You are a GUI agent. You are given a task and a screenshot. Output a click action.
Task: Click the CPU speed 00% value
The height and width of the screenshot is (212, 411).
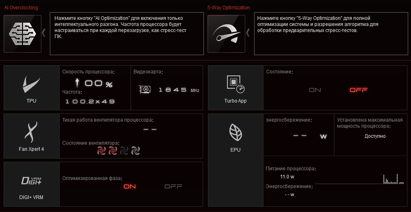tap(98, 84)
